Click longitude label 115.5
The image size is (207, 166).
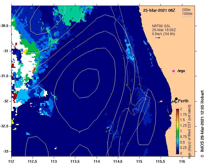pyautogui.click(x=161, y=162)
